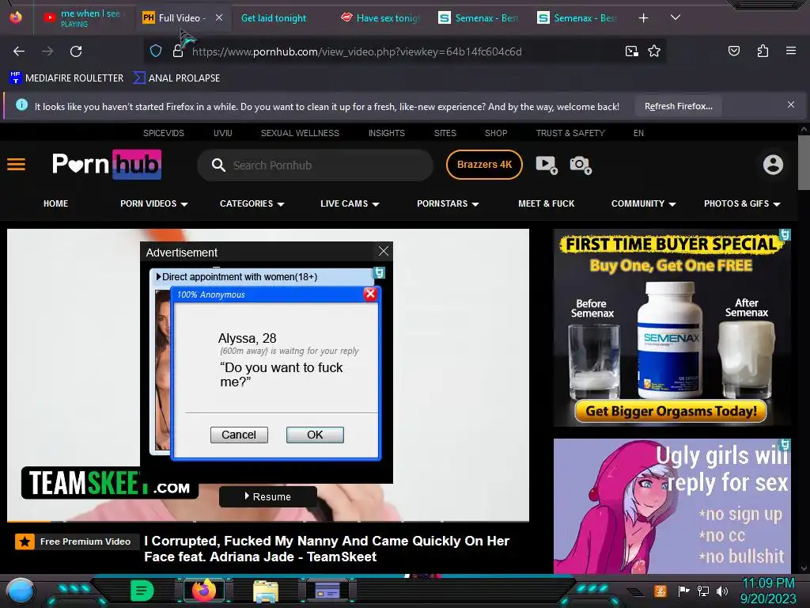Open the green notes app on taskbar
Screen dimensions: 810x608
point(142,591)
